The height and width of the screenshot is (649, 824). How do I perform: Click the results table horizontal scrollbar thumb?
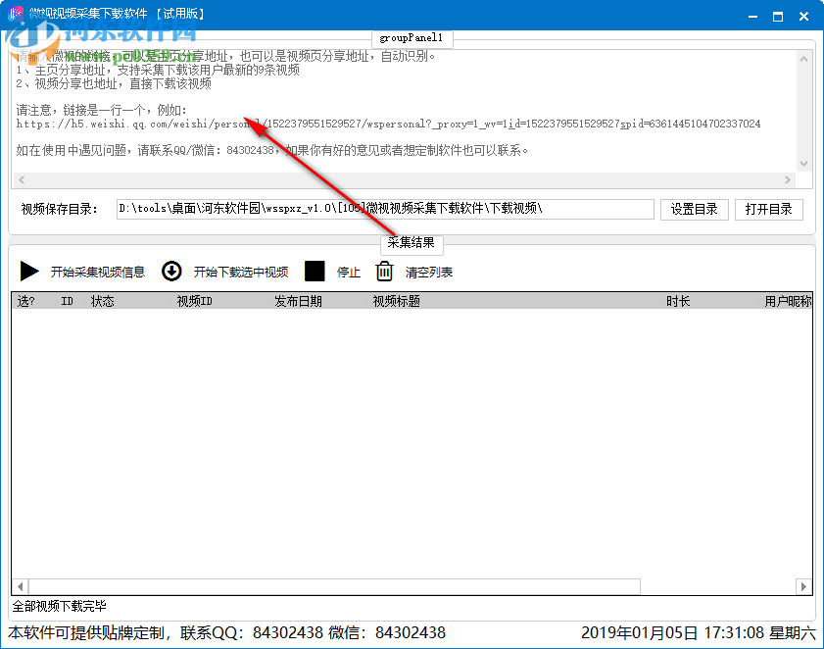(x=334, y=586)
